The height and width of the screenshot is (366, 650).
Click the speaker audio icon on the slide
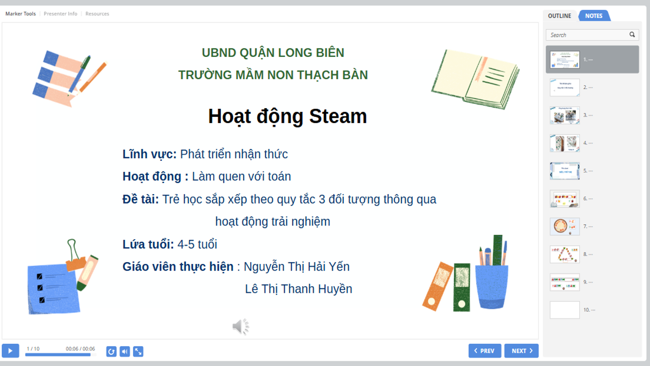click(241, 327)
